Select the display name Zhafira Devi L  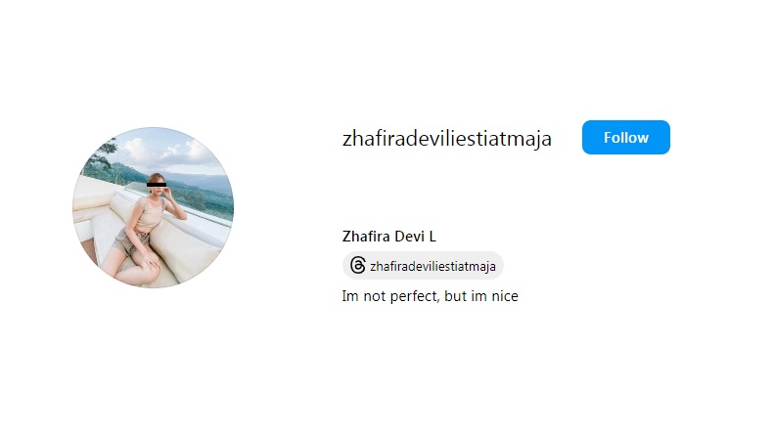coord(389,237)
